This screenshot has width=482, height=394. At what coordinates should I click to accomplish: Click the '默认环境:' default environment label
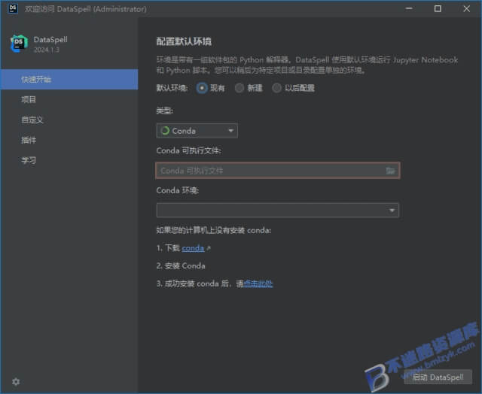[x=172, y=88]
